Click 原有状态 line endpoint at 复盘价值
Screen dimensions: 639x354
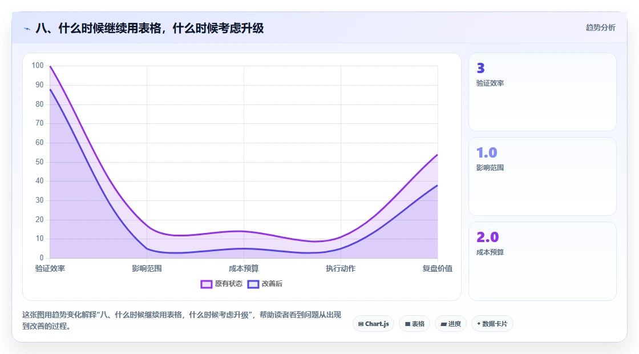[437, 155]
